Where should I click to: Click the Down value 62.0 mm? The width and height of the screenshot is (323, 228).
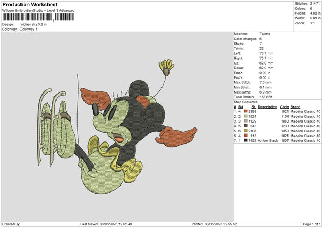tap(266, 68)
